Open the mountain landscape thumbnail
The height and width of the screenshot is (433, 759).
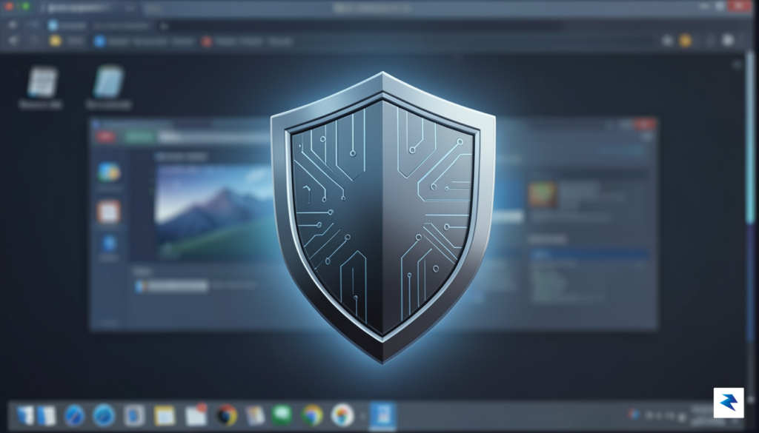tap(213, 212)
